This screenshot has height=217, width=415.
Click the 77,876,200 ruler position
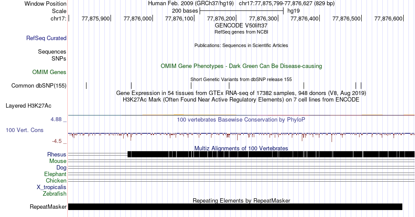(221, 18)
